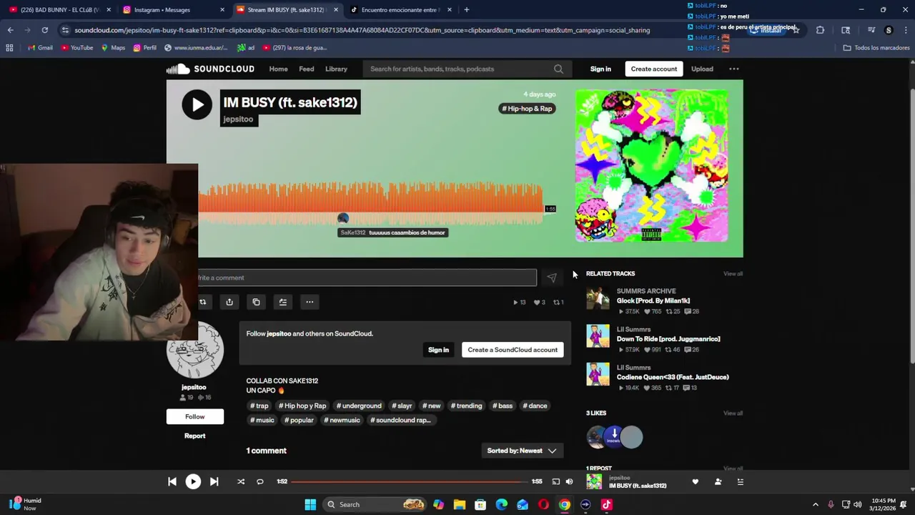Click Sign in in the top navigation

(x=600, y=69)
